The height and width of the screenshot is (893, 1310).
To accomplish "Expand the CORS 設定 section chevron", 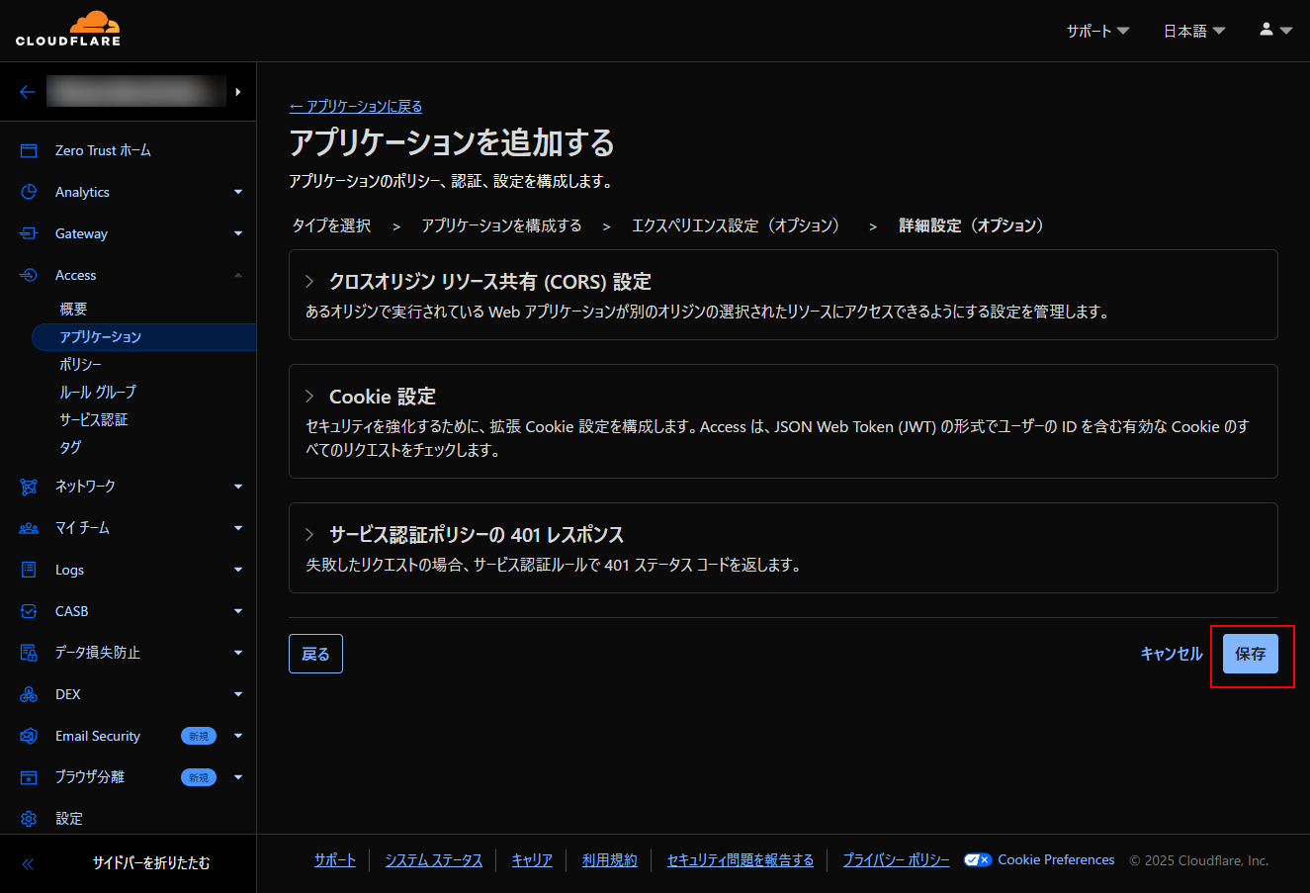I will point(309,282).
